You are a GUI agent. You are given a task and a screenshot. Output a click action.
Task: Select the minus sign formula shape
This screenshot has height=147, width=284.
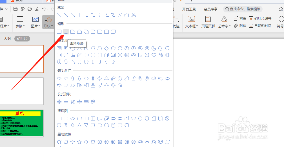[66, 102]
